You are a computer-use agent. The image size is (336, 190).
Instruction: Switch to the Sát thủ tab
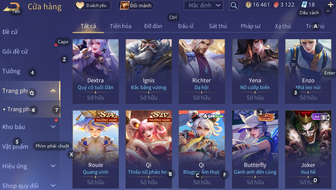pyautogui.click(x=218, y=26)
